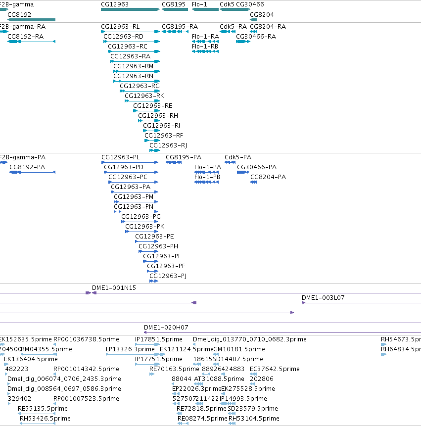This screenshot has width=421, height=426.
Task: Select protein CG12963-PD
Action: pyautogui.click(x=131, y=172)
